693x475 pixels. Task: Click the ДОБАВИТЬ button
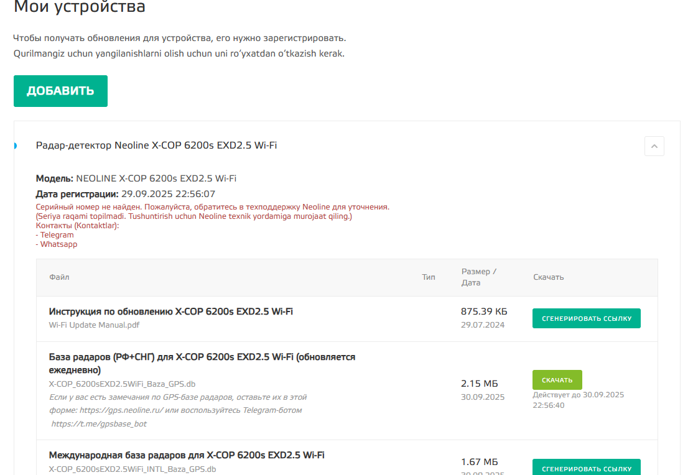[60, 91]
